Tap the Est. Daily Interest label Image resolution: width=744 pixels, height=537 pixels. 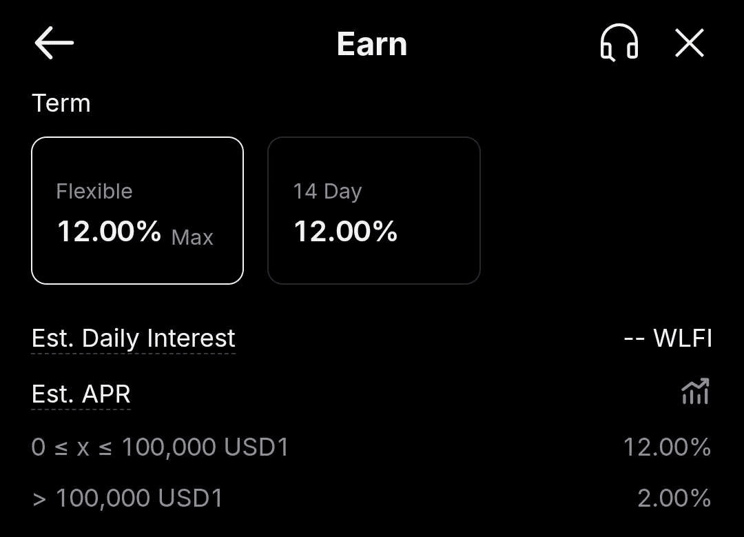tap(134, 338)
